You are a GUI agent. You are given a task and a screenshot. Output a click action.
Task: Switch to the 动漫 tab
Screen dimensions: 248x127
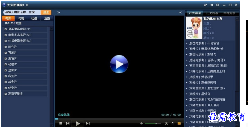click(34, 18)
